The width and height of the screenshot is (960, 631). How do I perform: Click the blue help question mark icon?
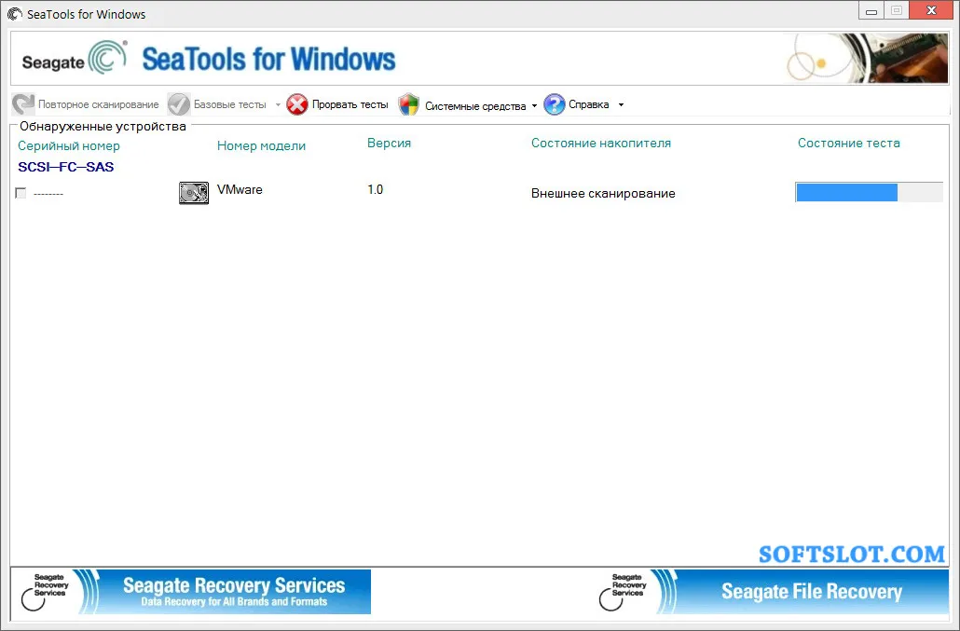pyautogui.click(x=554, y=104)
